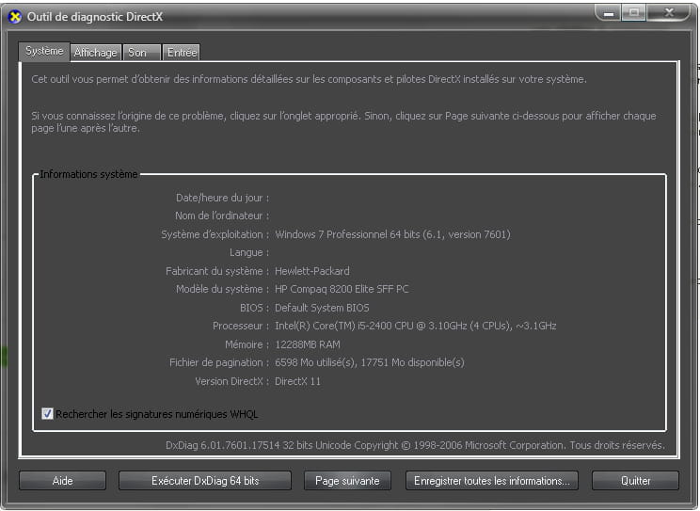Screen dimensions: 700x511
Task: Open the Son tab
Action: 141,53
